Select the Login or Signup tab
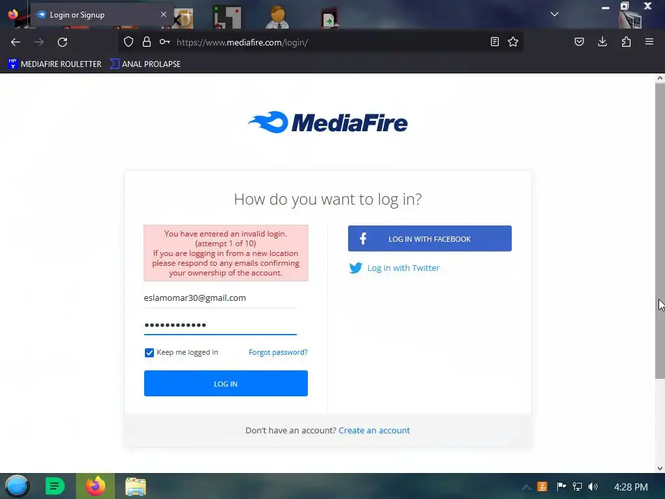The height and width of the screenshot is (499, 665). [102, 14]
